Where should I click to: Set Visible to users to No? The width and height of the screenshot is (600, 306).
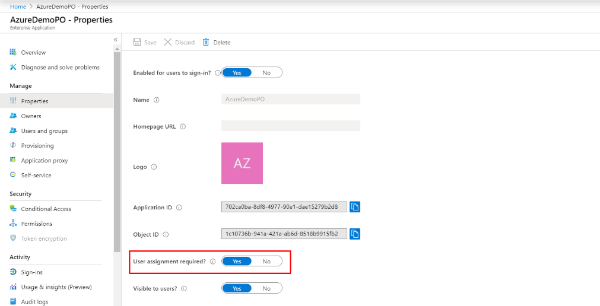coord(266,289)
